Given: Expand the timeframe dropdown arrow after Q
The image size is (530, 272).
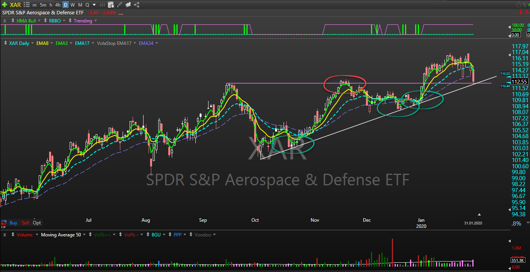Looking at the screenshot, I should point(94,5).
